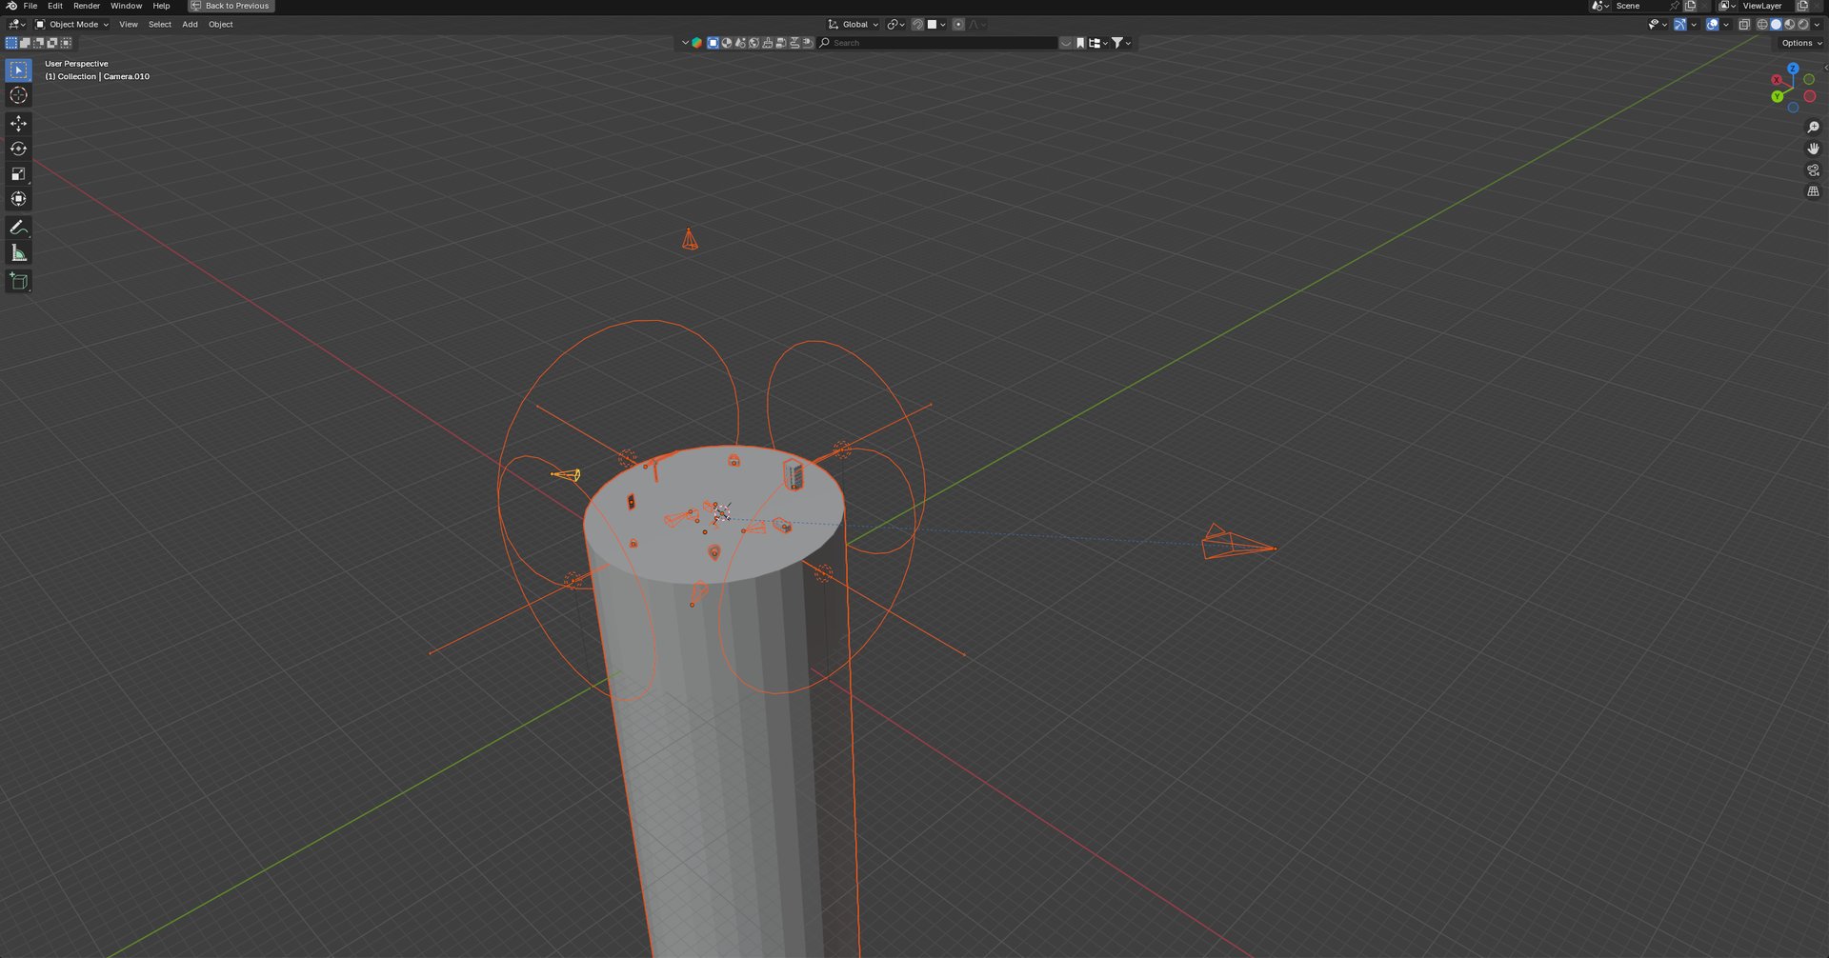1829x958 pixels.
Task: Open the Render menu
Action: (86, 6)
